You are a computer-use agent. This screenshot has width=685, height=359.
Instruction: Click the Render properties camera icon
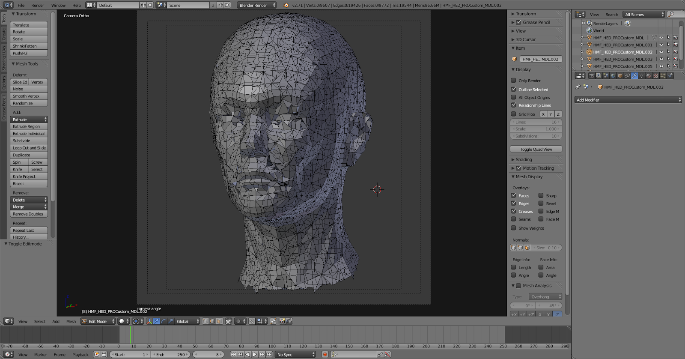click(592, 76)
